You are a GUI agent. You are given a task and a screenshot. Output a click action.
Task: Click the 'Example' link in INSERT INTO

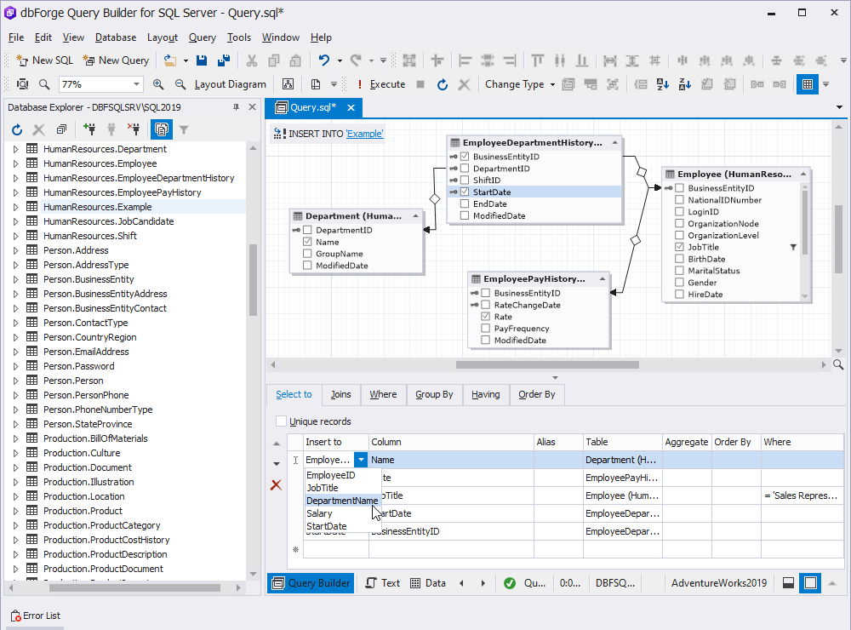point(364,134)
